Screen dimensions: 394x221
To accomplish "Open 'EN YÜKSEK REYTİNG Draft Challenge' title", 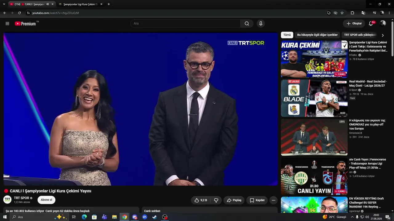I will [x=366, y=203].
